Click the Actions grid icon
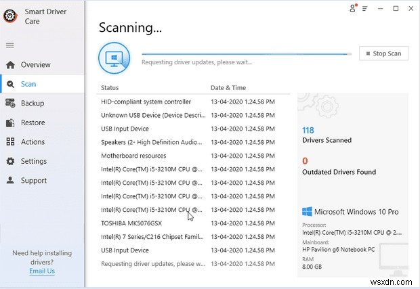This screenshot has width=420, height=289. (x=10, y=142)
